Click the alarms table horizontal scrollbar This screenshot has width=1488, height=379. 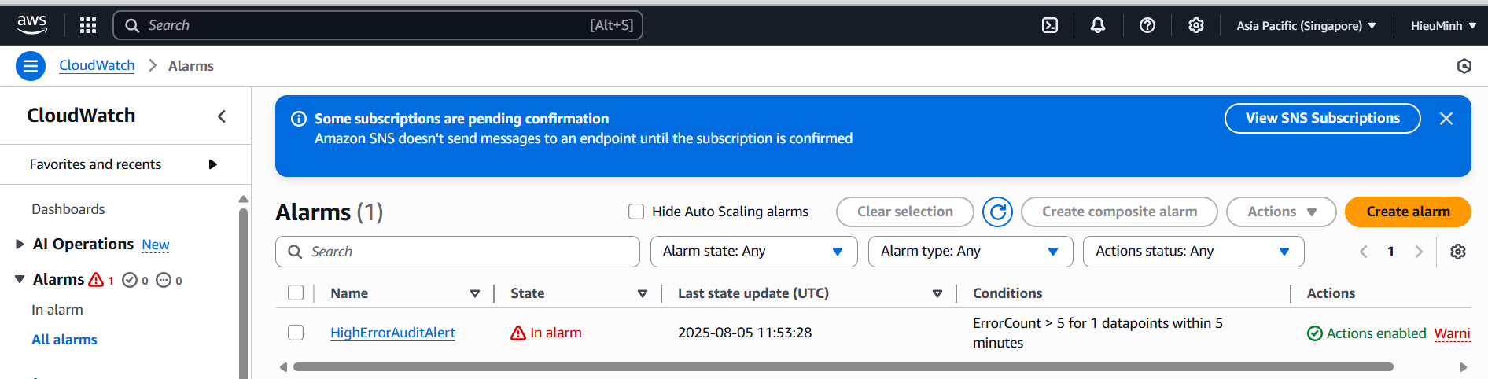(x=843, y=366)
